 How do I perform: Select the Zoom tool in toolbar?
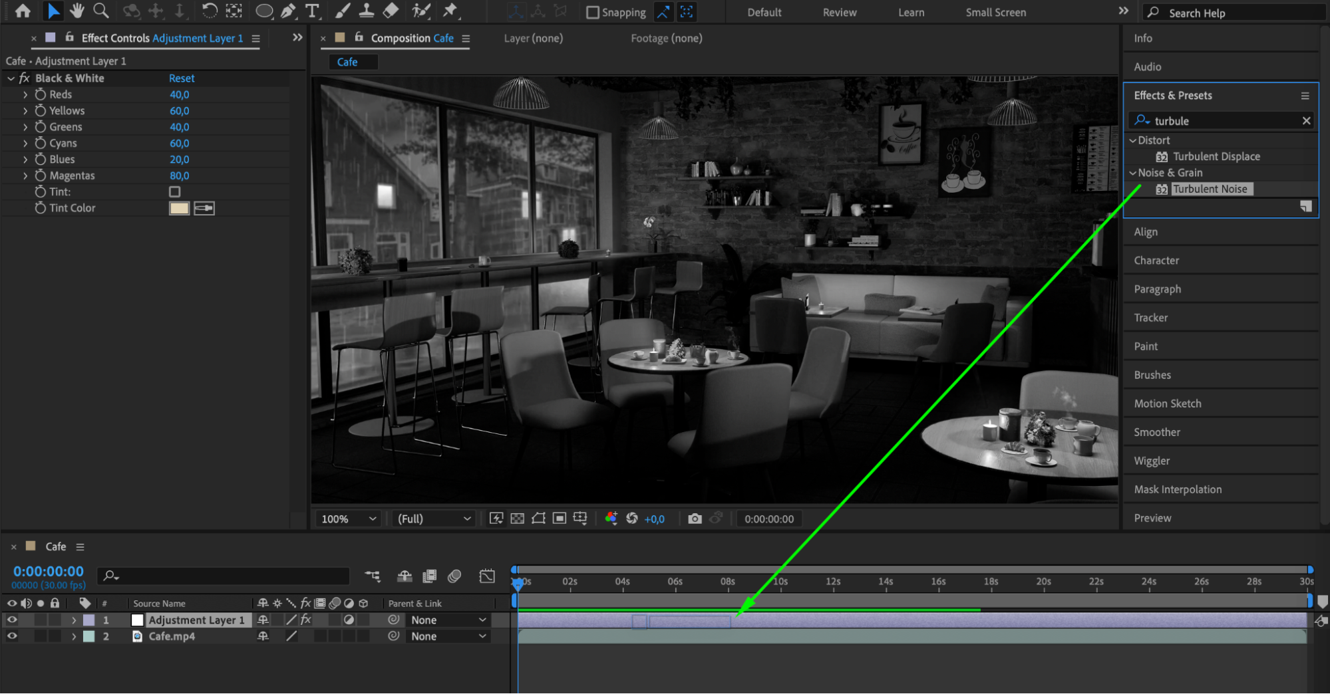click(101, 11)
